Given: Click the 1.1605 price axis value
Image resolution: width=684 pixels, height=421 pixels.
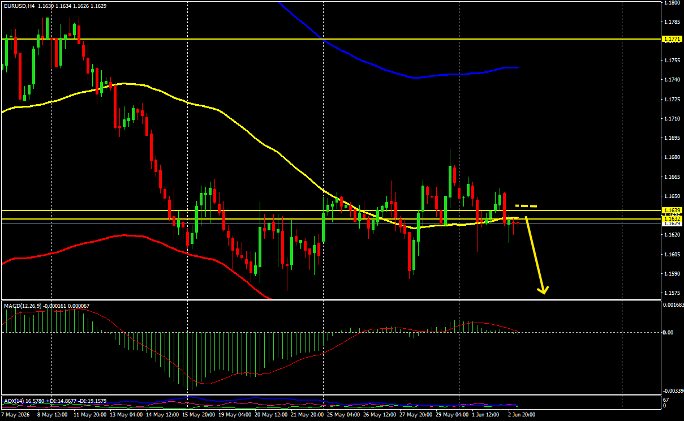Looking at the screenshot, I should 673,255.
